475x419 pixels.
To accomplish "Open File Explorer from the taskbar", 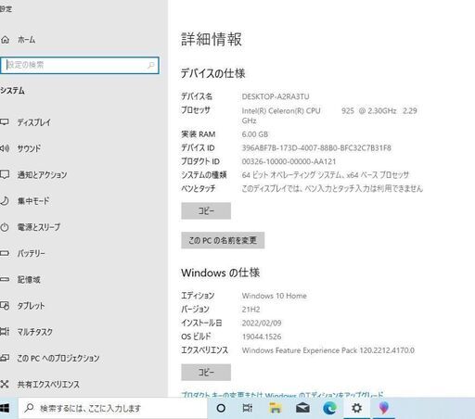I will pos(275,408).
